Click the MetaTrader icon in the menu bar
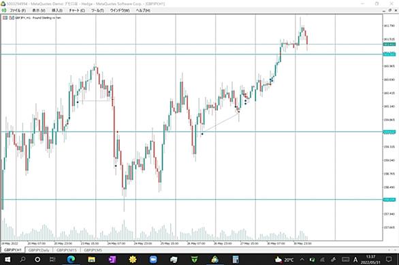This screenshot has height=265, width=399. coord(4,10)
